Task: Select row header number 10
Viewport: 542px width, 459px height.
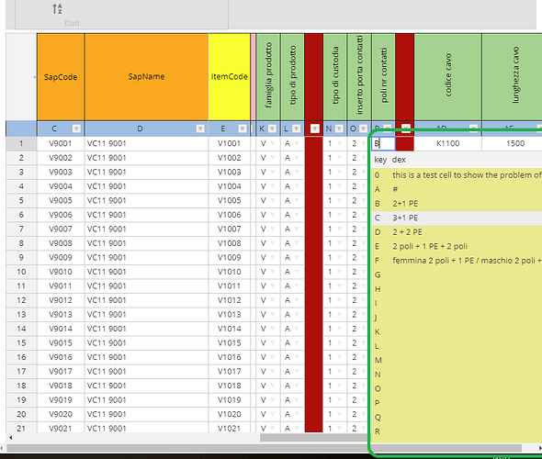Action: (x=21, y=272)
